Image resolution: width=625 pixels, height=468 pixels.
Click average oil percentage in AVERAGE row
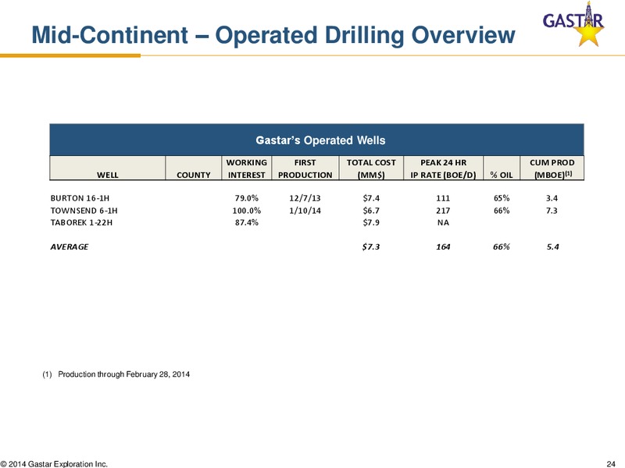point(502,246)
